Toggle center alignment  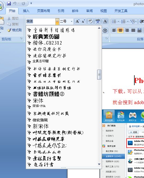click(120, 30)
